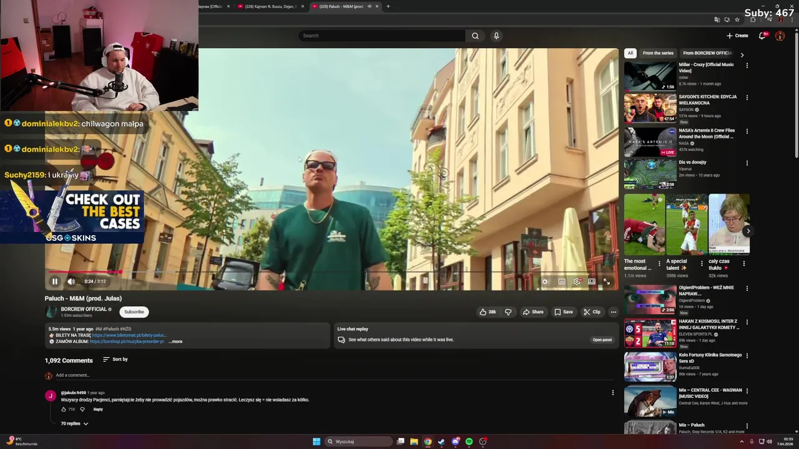Mute the Paluch tab via speaker icon
The height and width of the screenshot is (449, 799).
pyautogui.click(x=369, y=6)
